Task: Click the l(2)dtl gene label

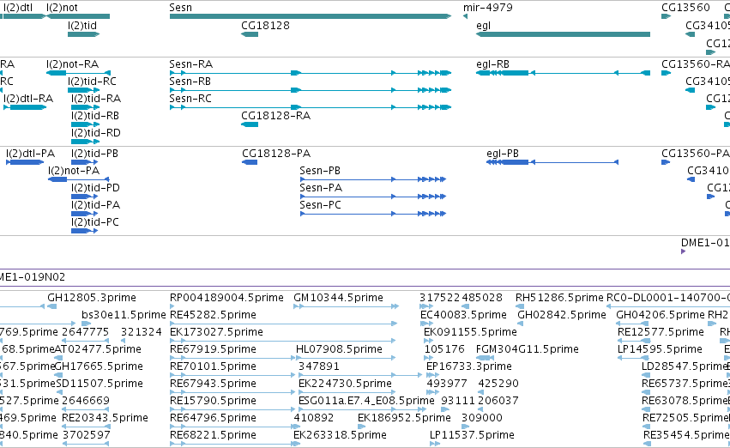Action: click(18, 8)
